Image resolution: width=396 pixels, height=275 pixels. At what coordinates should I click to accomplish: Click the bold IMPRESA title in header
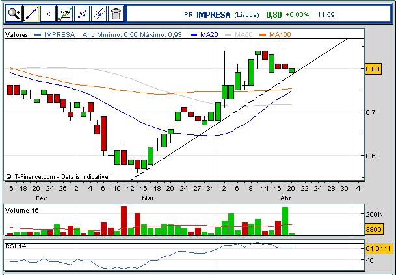pos(213,15)
